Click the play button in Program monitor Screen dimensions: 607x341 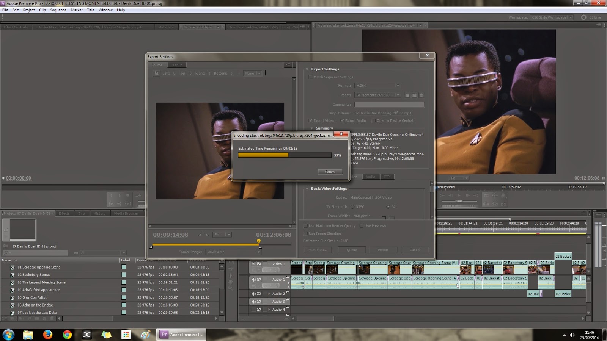click(459, 196)
